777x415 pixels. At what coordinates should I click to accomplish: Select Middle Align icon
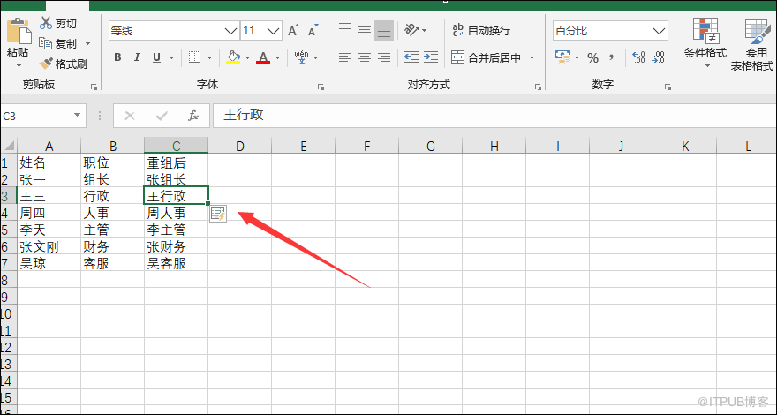click(x=365, y=30)
